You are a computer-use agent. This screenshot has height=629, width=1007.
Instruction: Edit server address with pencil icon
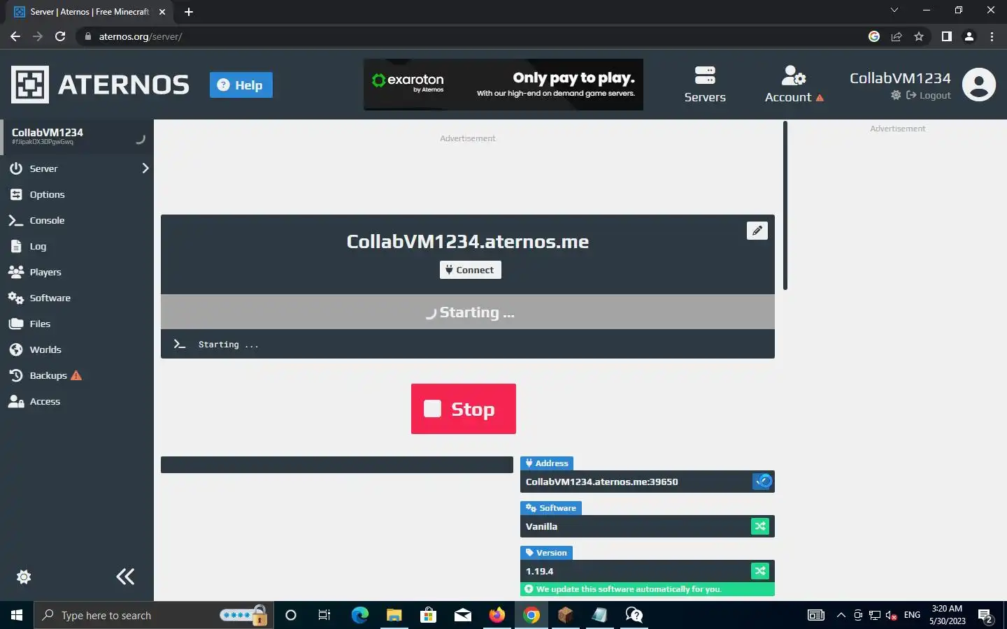757,231
